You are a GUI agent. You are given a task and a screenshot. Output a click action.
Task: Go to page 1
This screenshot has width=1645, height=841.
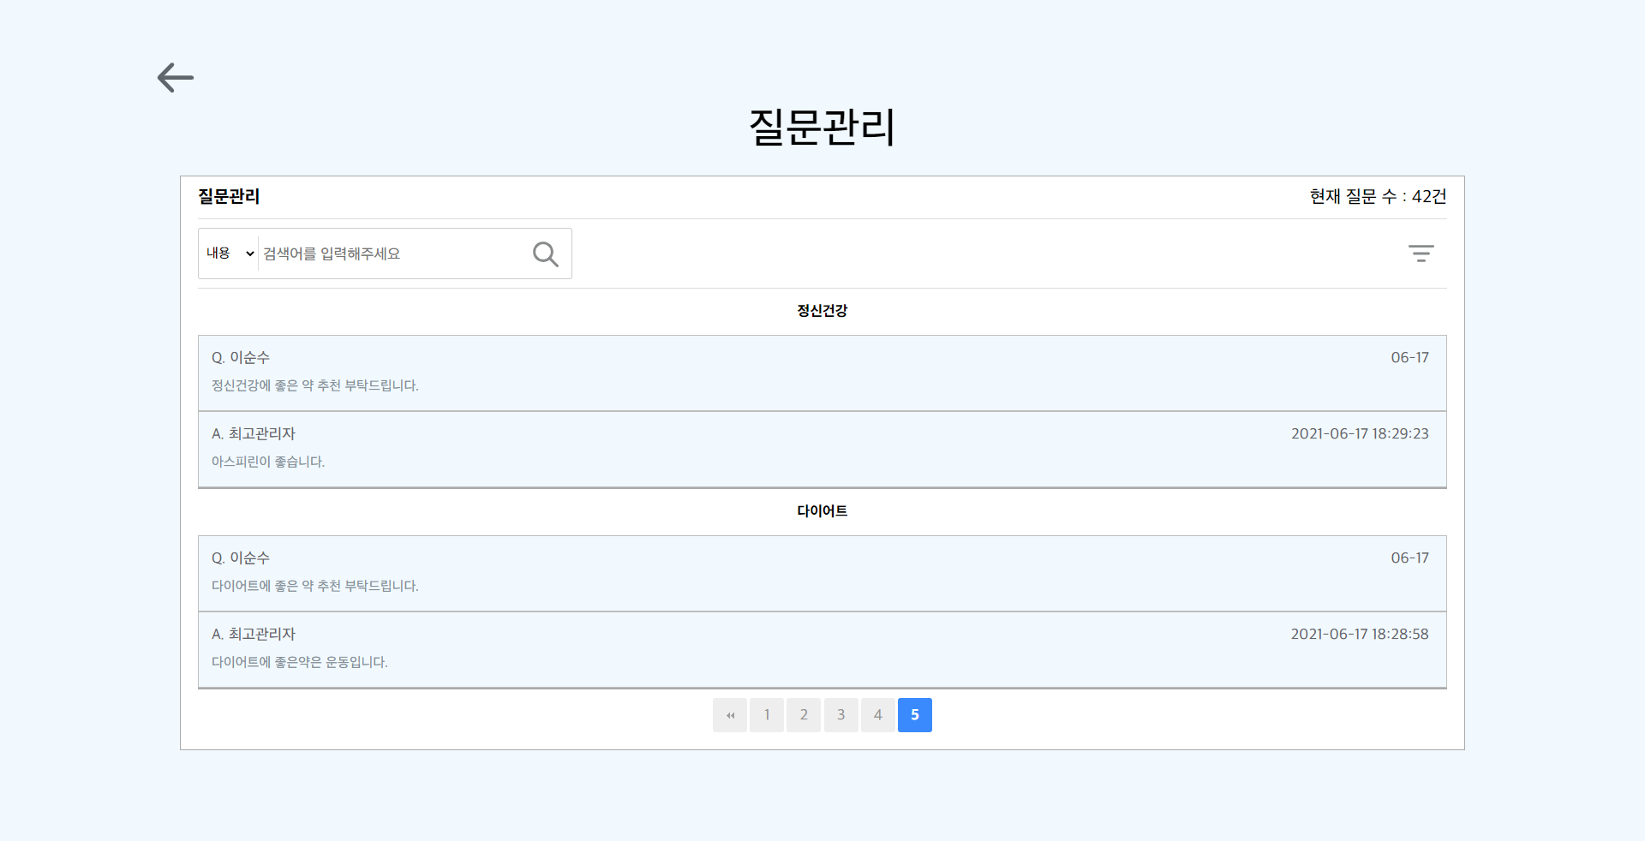tap(767, 715)
